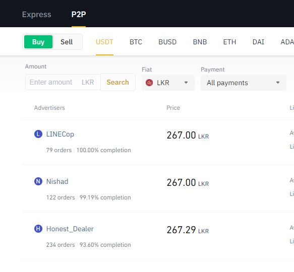Expand the All payments dropdown
This screenshot has width=294, height=272.
(x=244, y=83)
